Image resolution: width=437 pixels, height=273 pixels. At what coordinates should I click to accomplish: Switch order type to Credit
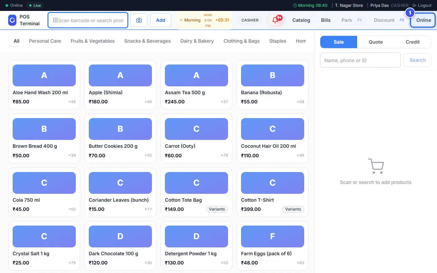click(413, 42)
